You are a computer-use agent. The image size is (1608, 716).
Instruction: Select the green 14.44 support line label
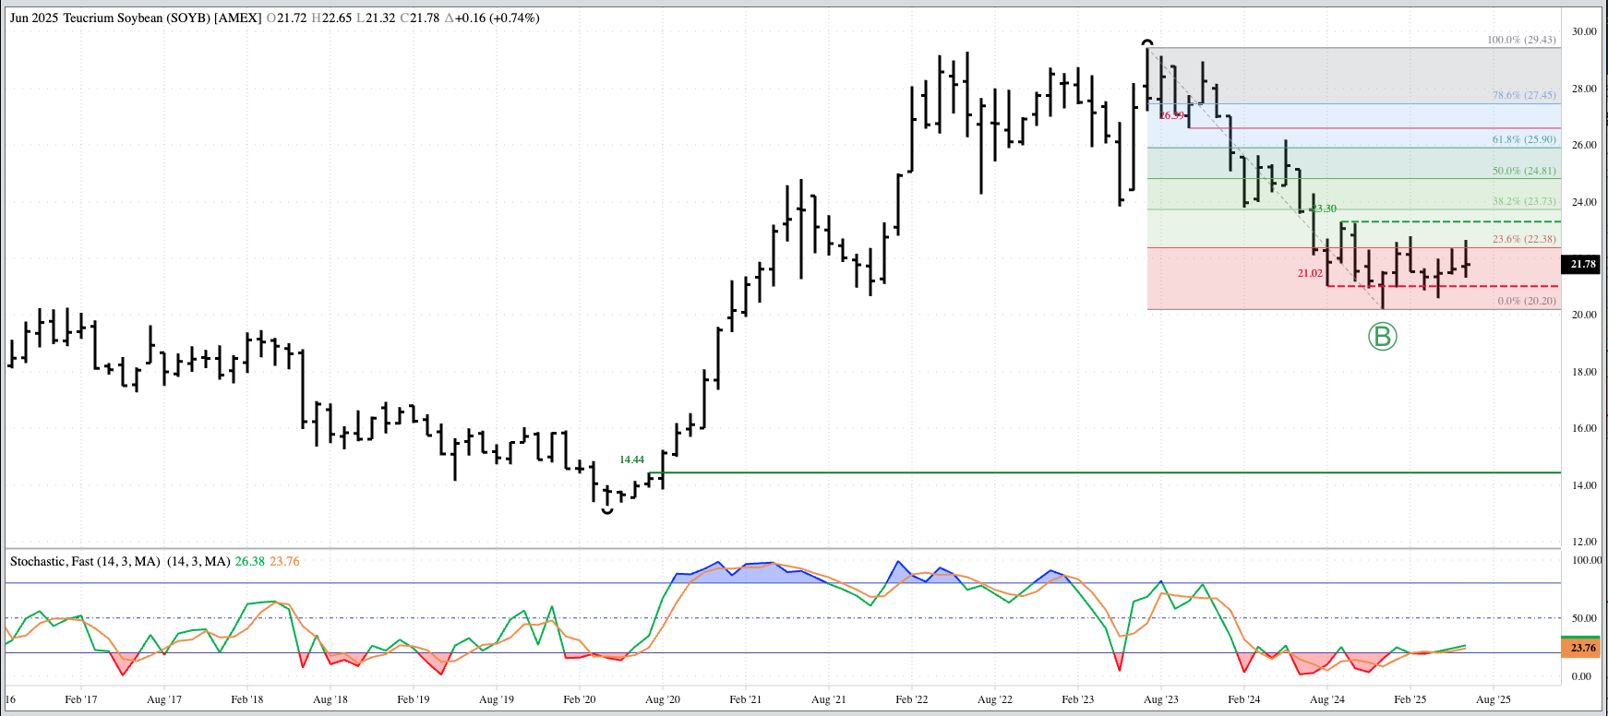coord(631,459)
